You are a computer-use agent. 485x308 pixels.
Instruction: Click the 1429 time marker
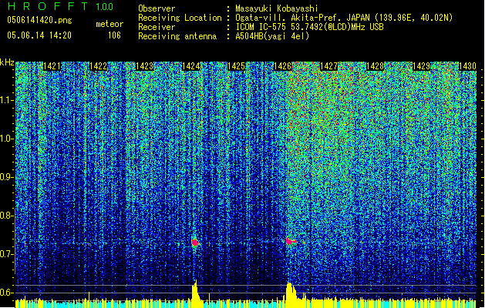[421, 66]
